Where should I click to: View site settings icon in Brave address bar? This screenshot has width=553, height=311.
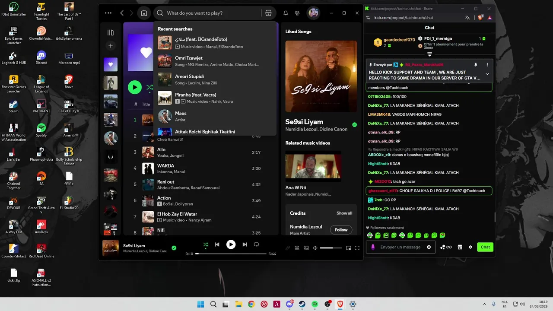[368, 18]
